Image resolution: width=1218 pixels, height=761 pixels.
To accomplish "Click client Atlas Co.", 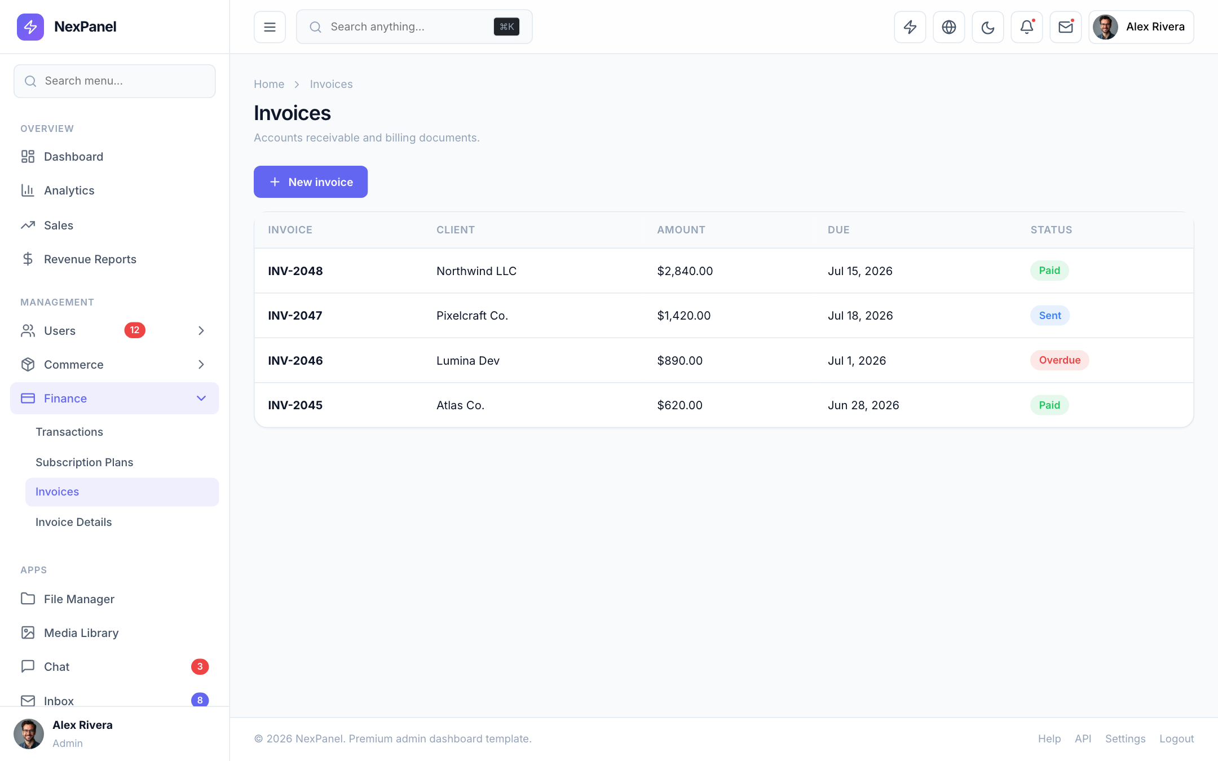I will pyautogui.click(x=460, y=405).
